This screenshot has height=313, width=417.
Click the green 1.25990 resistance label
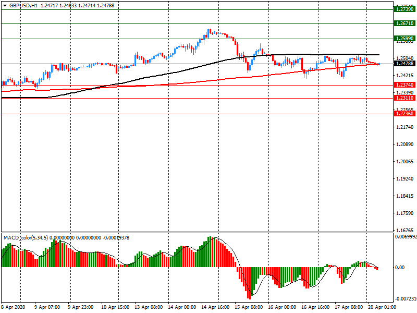(404, 39)
